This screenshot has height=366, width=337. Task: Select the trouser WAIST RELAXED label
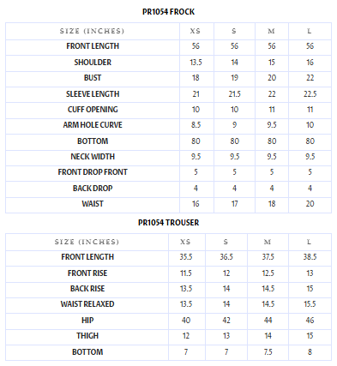pyautogui.click(x=87, y=304)
